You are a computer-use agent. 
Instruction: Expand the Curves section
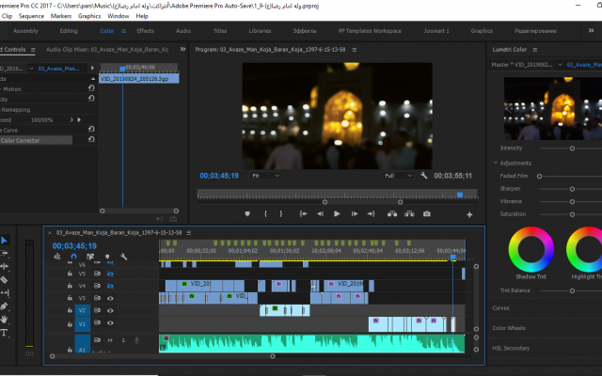pyautogui.click(x=501, y=308)
